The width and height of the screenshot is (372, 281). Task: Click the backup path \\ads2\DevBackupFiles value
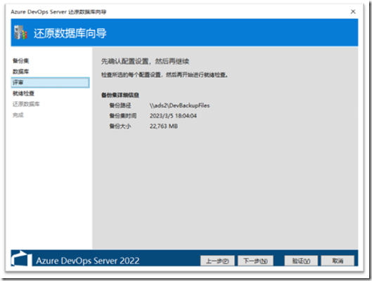coord(179,105)
